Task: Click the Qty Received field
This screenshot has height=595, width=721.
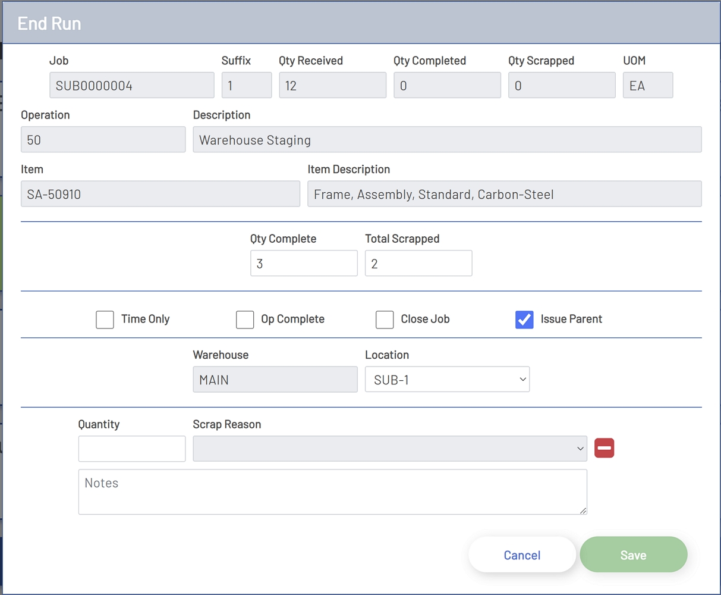Action: (332, 86)
